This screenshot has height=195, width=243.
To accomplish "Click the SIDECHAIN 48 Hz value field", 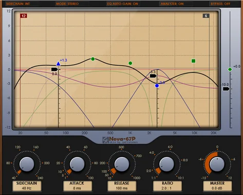I will pos(27,186).
